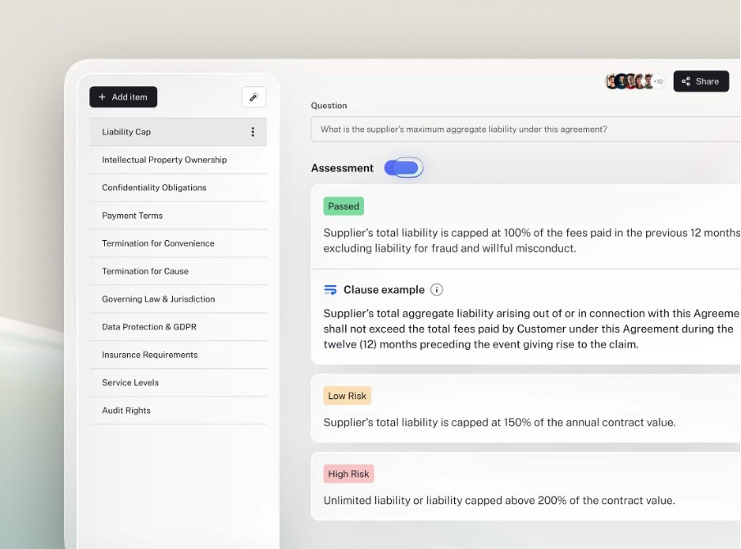
Task: Toggle the Assessment switch off
Action: click(x=403, y=167)
